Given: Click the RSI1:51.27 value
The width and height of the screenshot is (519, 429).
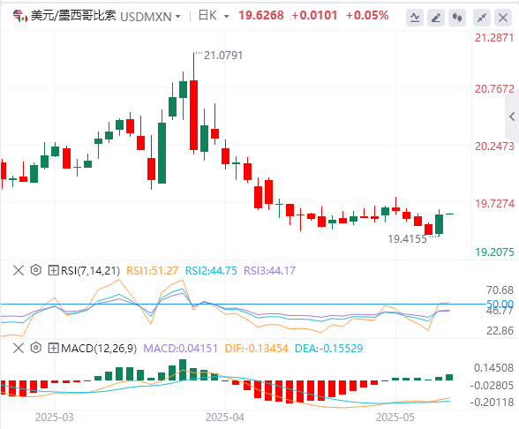Looking at the screenshot, I should 153,271.
